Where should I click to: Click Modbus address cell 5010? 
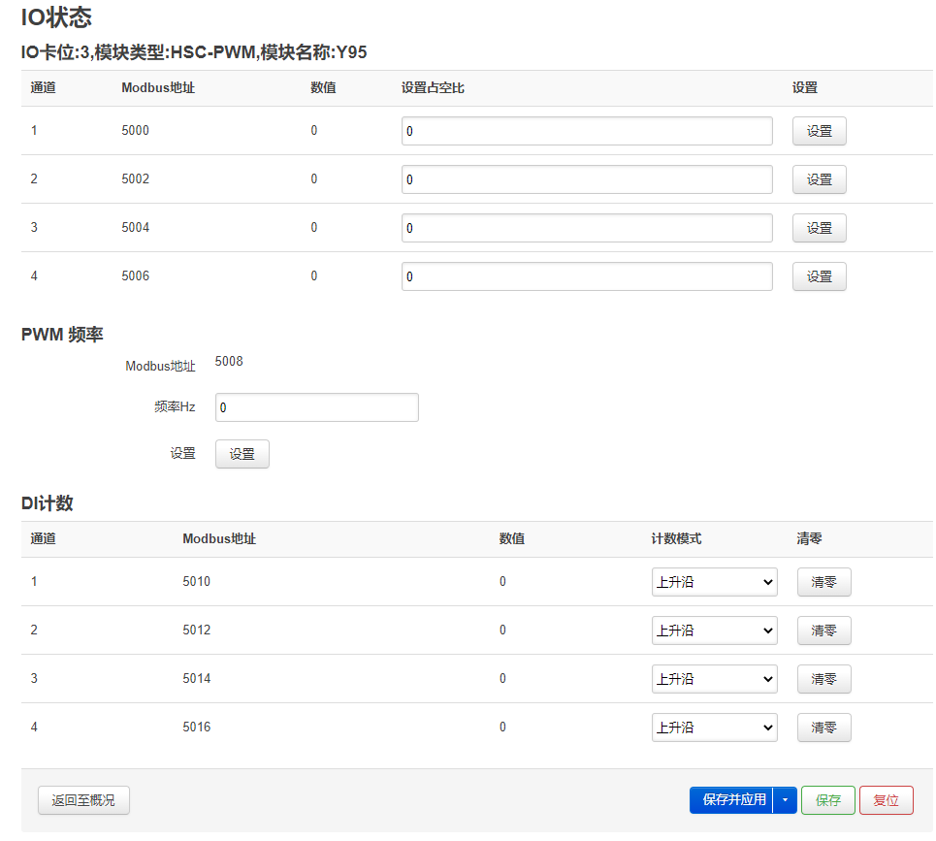coord(196,581)
